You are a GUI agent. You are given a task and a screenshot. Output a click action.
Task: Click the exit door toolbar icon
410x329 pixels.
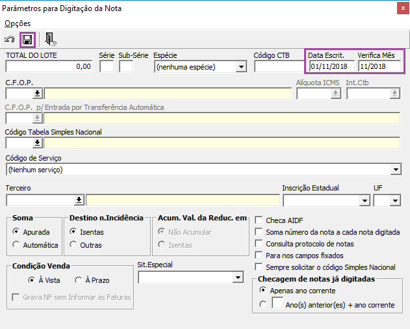pyautogui.click(x=51, y=40)
